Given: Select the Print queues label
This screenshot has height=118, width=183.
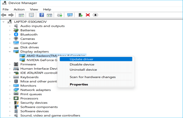Looking at the screenshot, I should [x=31, y=94].
